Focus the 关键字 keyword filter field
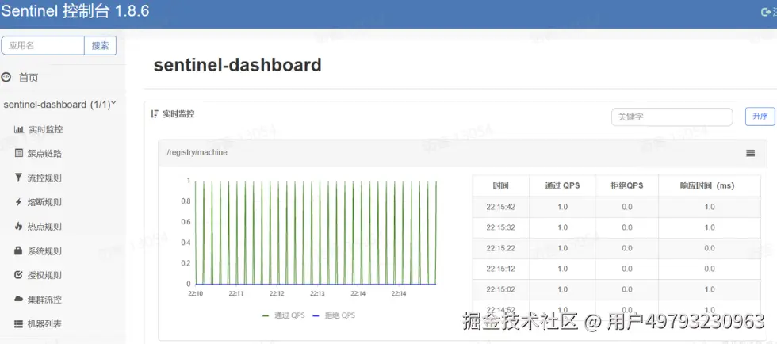The width and height of the screenshot is (777, 344). (x=672, y=117)
